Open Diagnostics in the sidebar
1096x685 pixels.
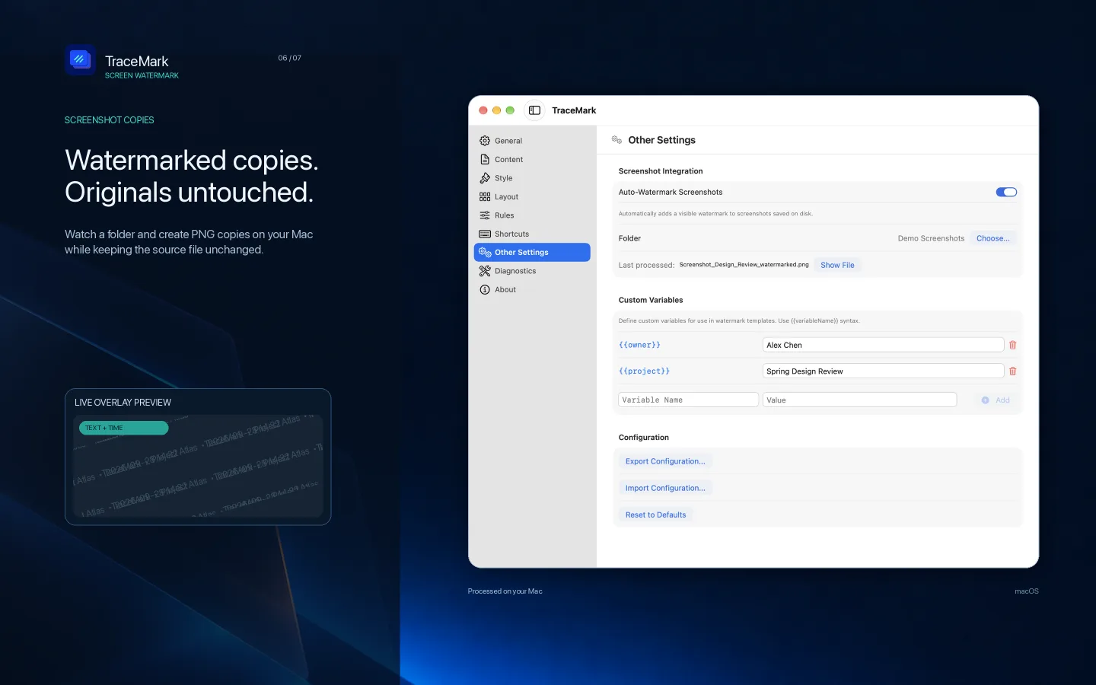532,271
